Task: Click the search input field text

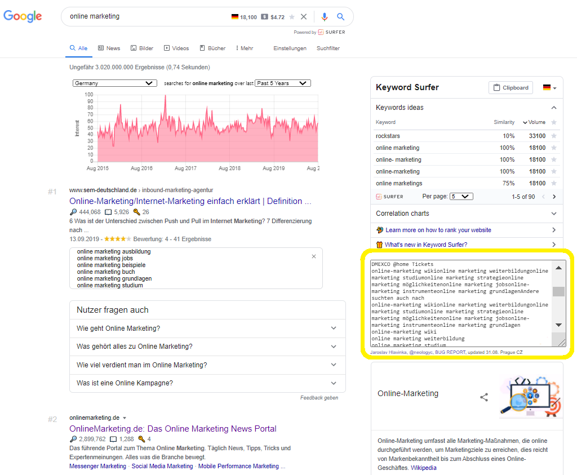Action: [x=95, y=16]
